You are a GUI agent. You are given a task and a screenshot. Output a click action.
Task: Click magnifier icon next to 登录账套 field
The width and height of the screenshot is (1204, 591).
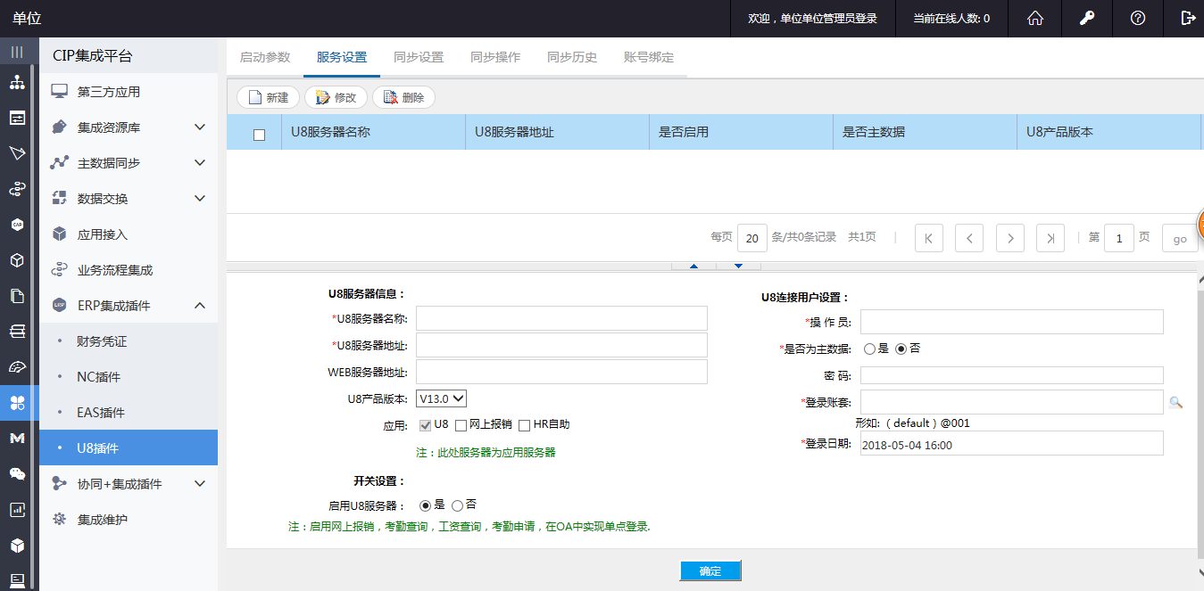point(1175,403)
